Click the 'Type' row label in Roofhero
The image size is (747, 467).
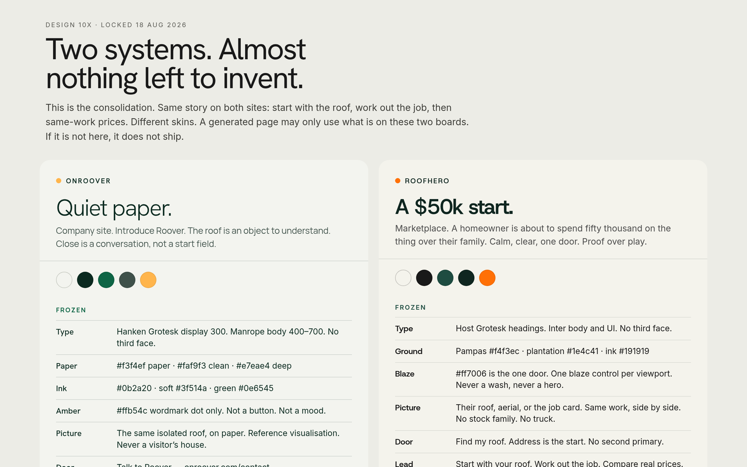pos(404,329)
